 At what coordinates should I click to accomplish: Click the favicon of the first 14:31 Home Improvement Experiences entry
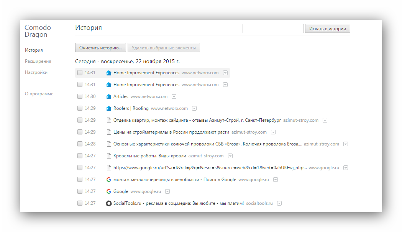click(x=109, y=73)
